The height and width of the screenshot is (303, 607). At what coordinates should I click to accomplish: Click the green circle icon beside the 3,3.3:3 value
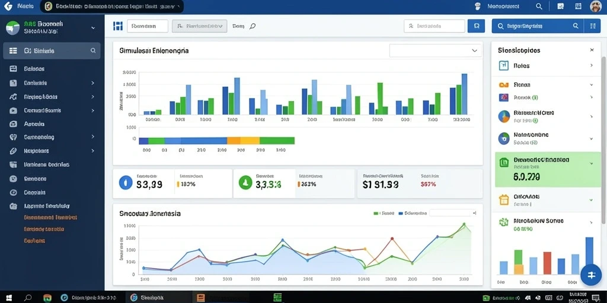click(245, 182)
